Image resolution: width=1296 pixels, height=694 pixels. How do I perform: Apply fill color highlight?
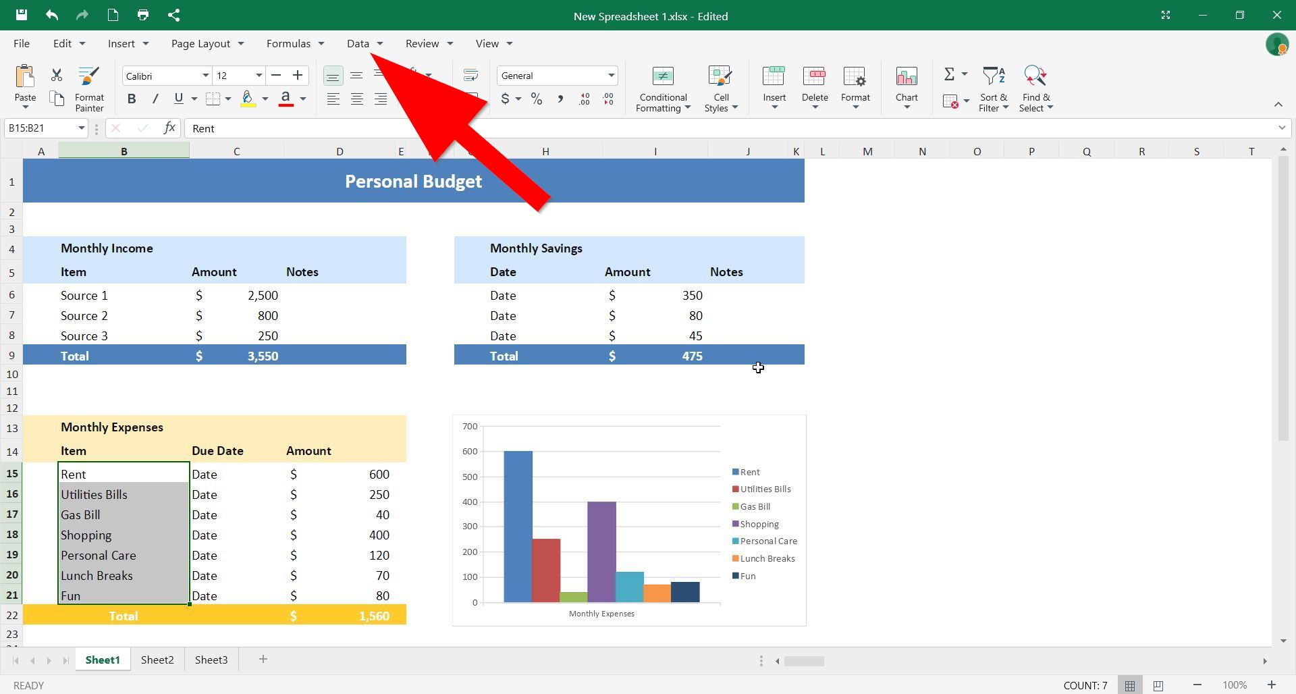[x=248, y=99]
